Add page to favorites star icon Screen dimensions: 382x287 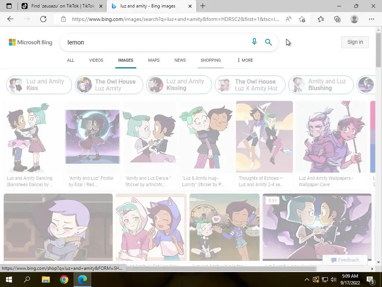click(302, 19)
